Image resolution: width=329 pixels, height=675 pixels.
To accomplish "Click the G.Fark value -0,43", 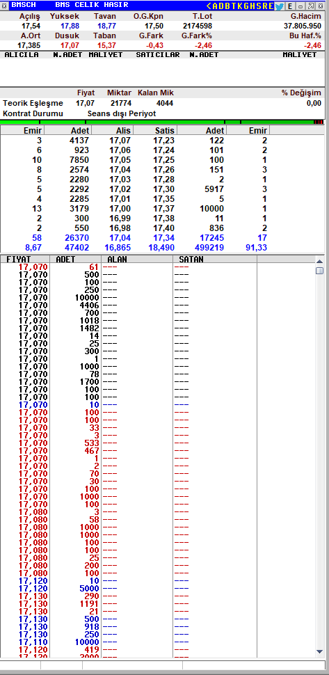I will (154, 45).
